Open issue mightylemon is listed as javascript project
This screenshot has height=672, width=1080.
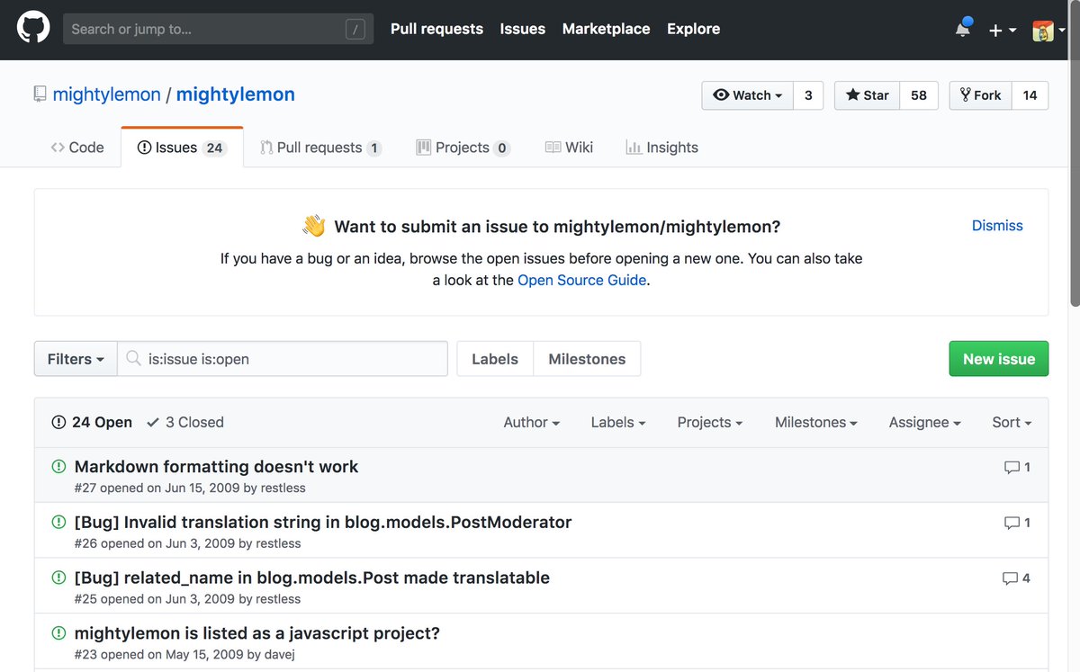pos(257,633)
